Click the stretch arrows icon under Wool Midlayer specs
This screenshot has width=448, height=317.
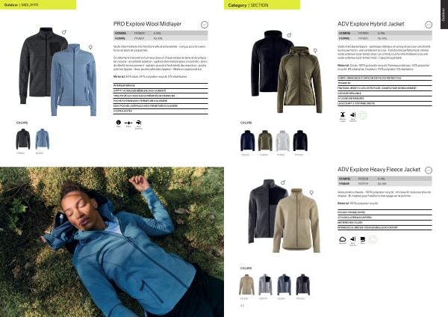(128, 123)
